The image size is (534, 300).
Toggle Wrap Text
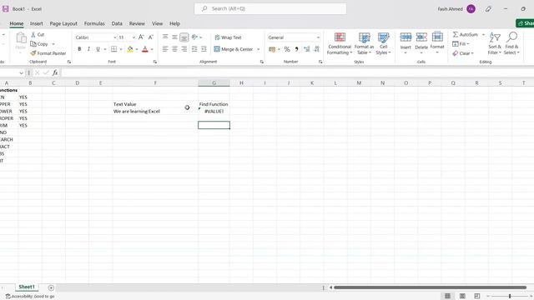[x=228, y=37]
